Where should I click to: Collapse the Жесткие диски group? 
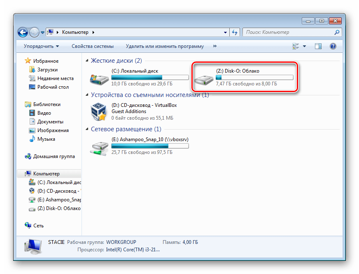tap(87, 61)
